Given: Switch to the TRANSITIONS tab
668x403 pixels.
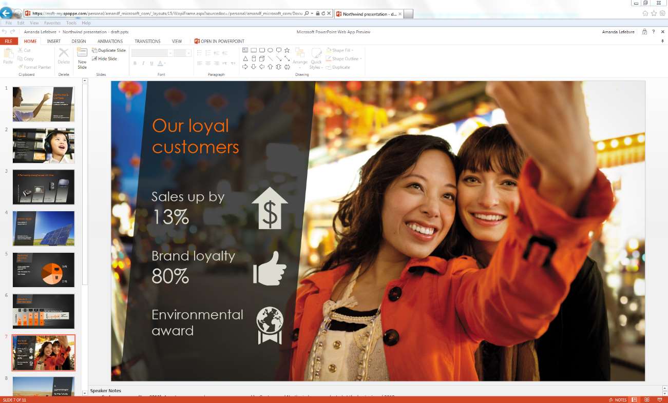Looking at the screenshot, I should click(147, 41).
